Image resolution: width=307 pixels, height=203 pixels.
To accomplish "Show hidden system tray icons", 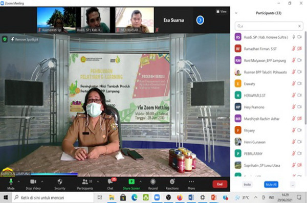I will [x=256, y=197].
